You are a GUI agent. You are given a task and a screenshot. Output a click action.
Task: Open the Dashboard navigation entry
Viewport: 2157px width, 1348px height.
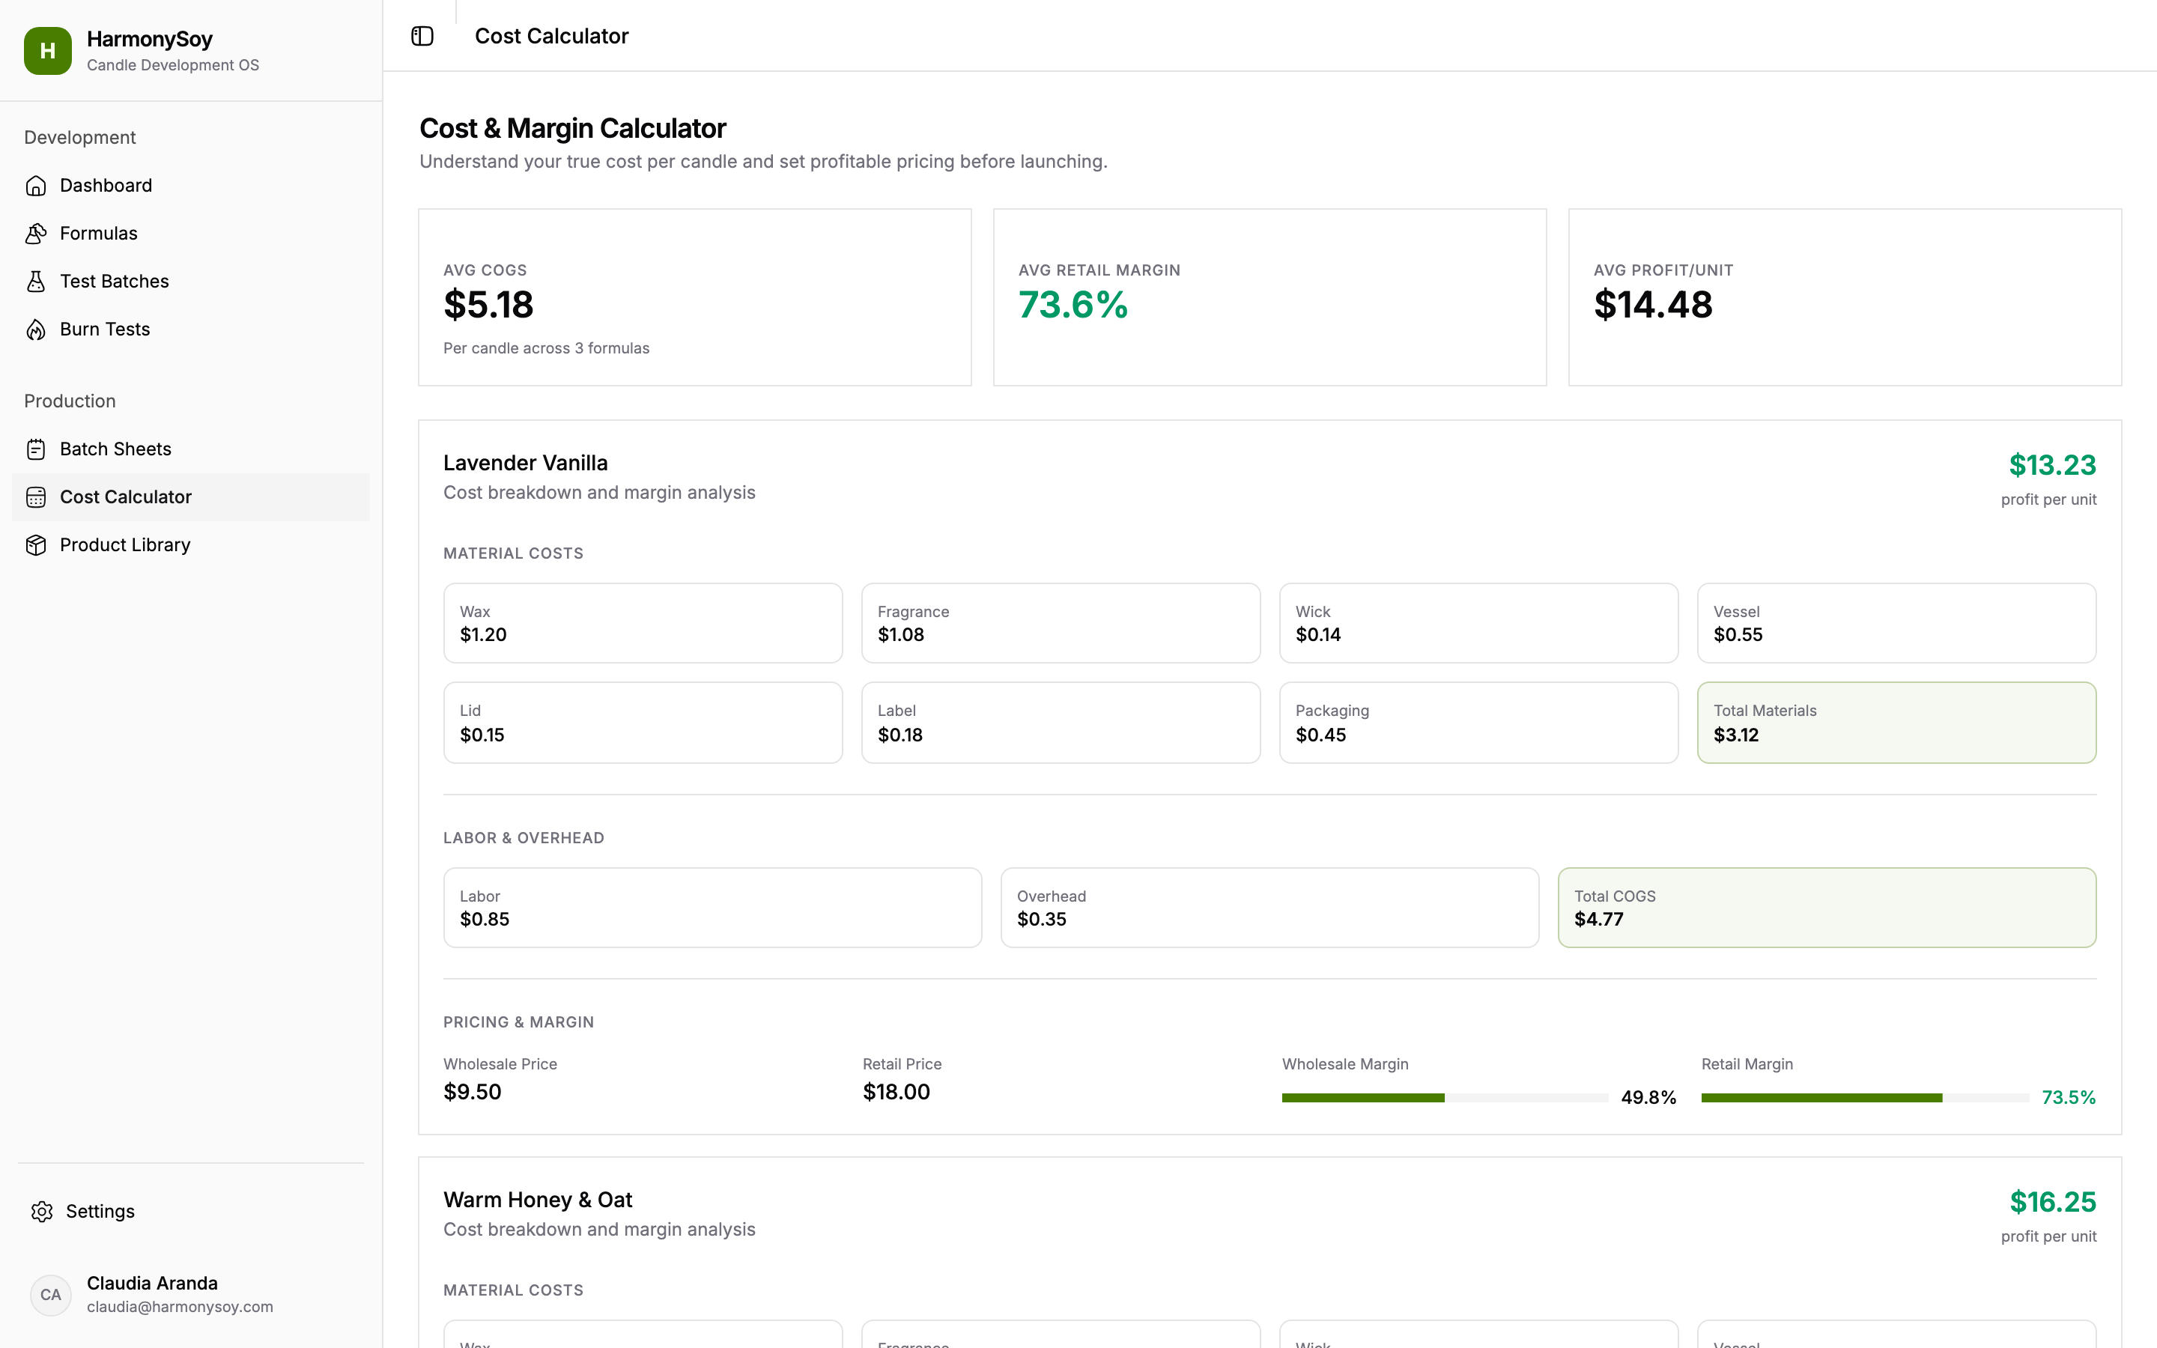(x=106, y=186)
